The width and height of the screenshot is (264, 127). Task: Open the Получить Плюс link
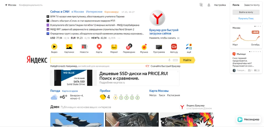(246, 18)
